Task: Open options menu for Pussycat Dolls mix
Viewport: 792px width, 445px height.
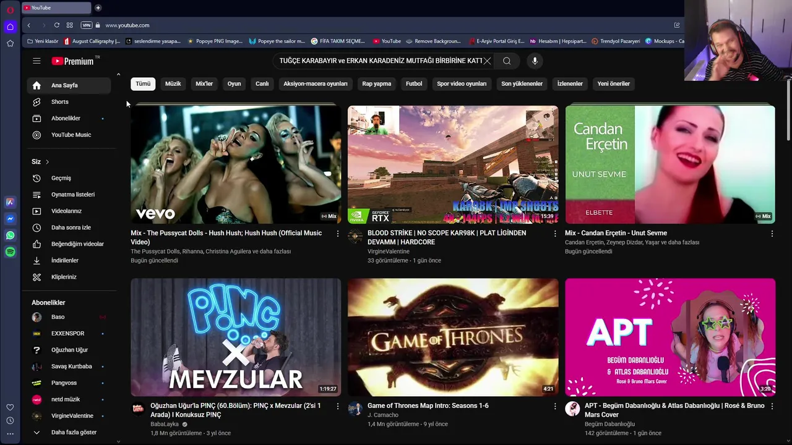Action: [337, 234]
